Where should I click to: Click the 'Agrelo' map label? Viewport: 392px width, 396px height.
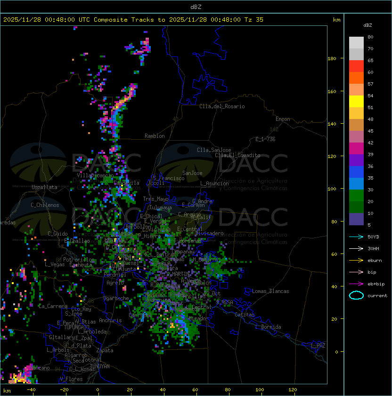coord(115,283)
